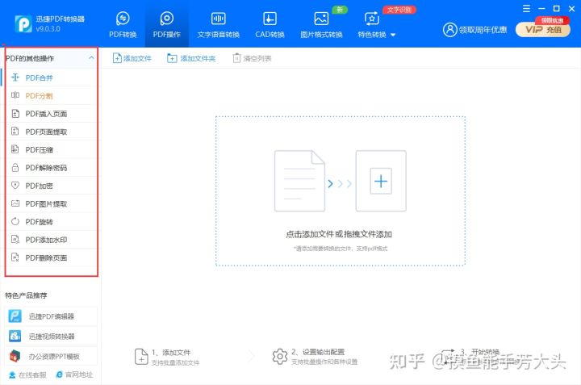Image resolution: width=581 pixels, height=385 pixels.
Task: Click the VIP 充值 button
Action: pos(543,29)
